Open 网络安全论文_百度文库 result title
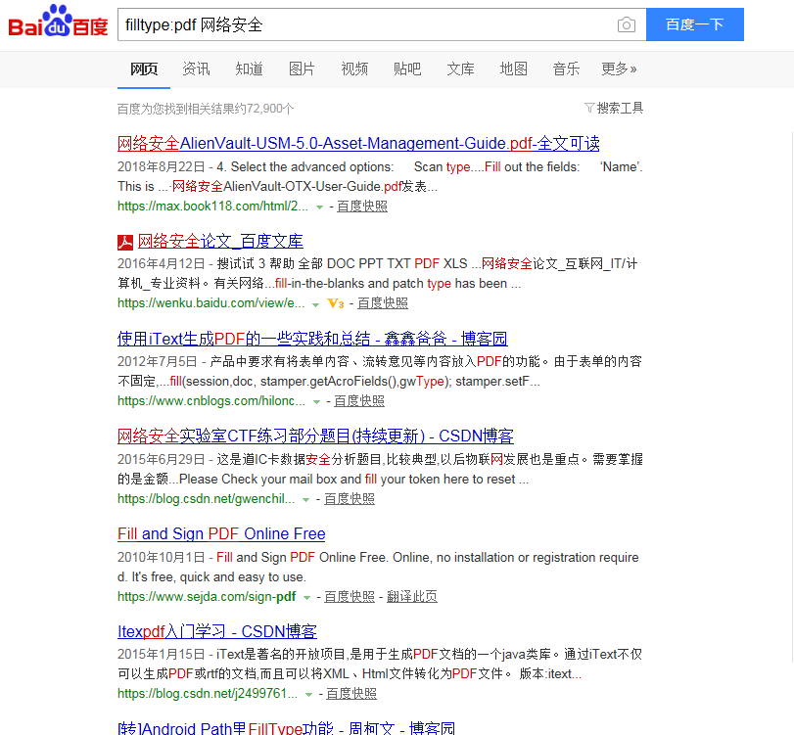Viewport: 794px width, 735px height. [220, 241]
